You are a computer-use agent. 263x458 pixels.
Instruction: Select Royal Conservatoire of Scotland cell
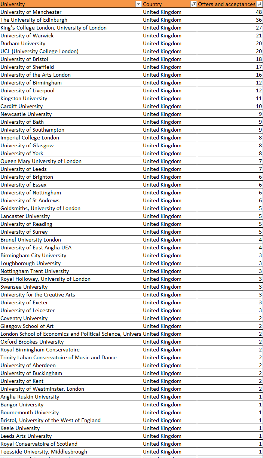71,444
